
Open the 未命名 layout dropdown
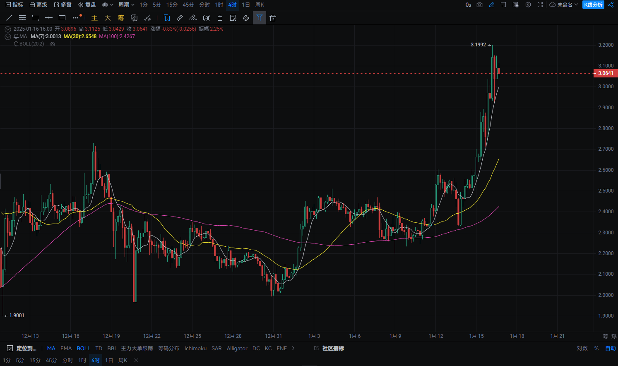click(564, 5)
